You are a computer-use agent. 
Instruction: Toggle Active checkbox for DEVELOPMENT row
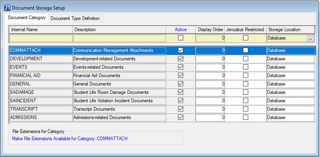pyautogui.click(x=180, y=59)
